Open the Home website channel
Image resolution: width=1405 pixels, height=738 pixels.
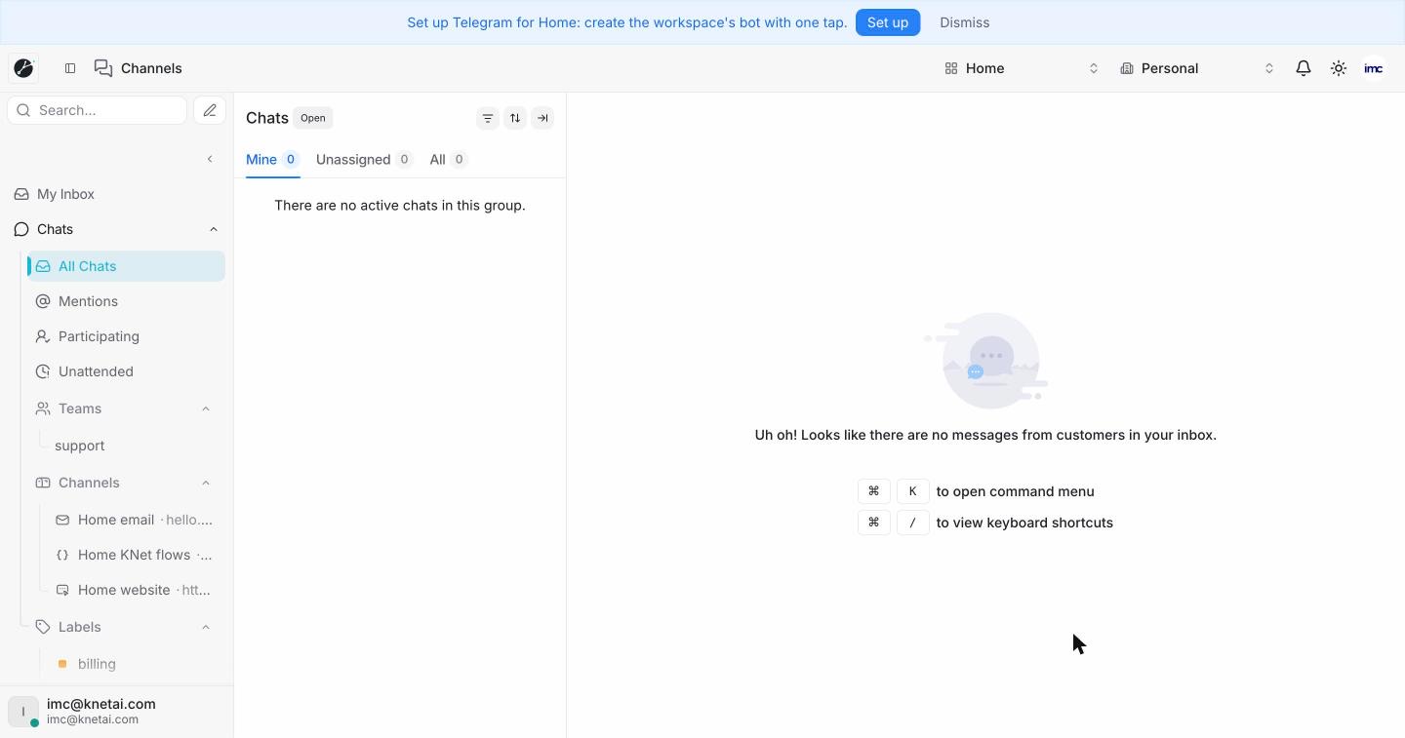[x=136, y=590]
